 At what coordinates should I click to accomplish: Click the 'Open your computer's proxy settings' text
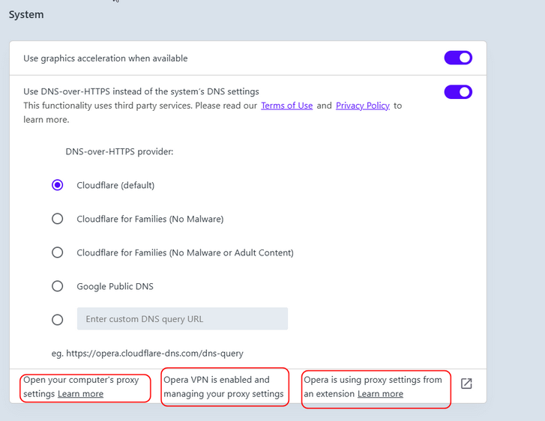tap(81, 380)
